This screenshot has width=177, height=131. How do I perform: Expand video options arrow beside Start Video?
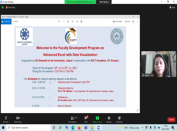[x=23, y=118]
